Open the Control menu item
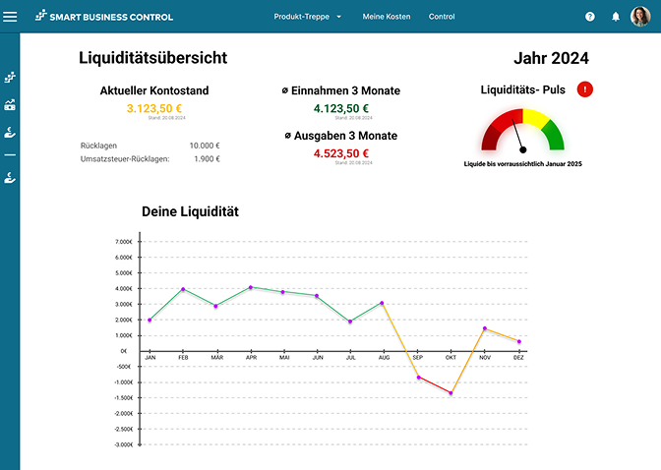Screen dimensions: 661x470 (x=442, y=17)
